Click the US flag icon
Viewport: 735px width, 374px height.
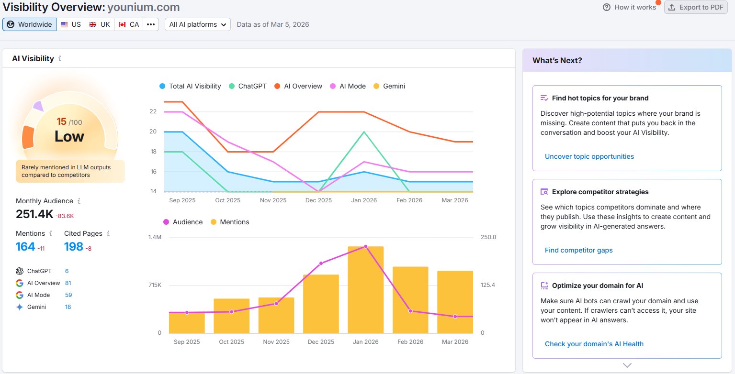(x=64, y=24)
